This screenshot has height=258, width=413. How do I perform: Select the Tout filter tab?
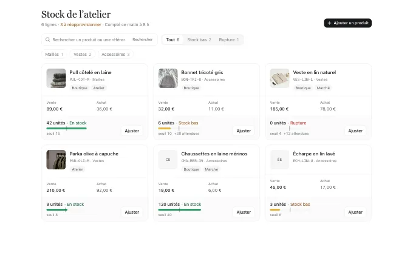pos(172,39)
